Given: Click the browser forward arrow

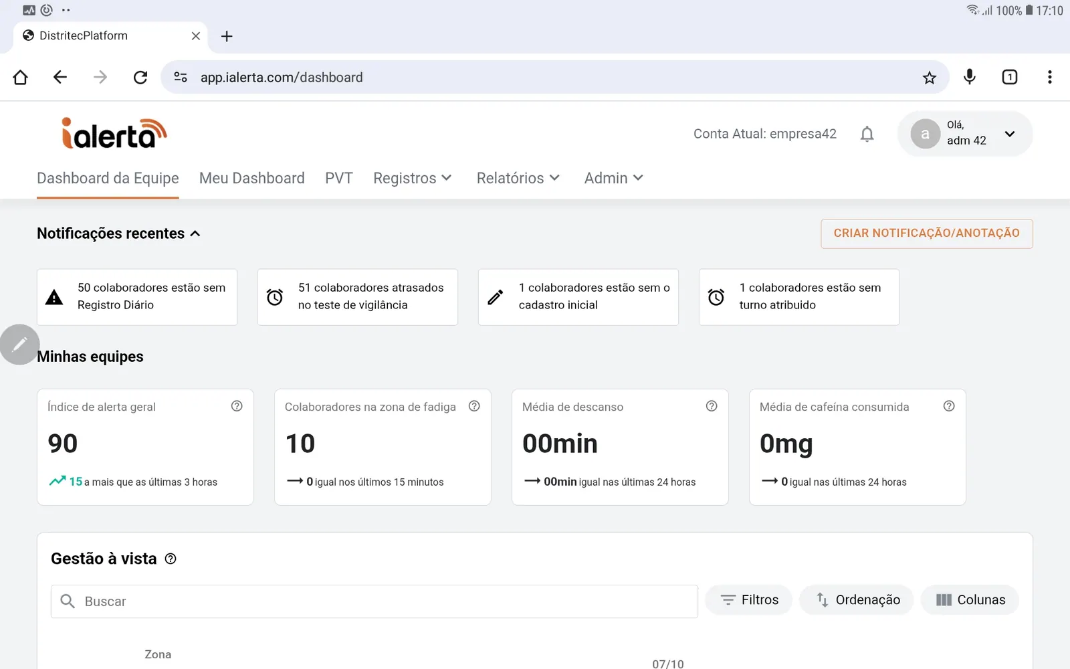Looking at the screenshot, I should [100, 77].
